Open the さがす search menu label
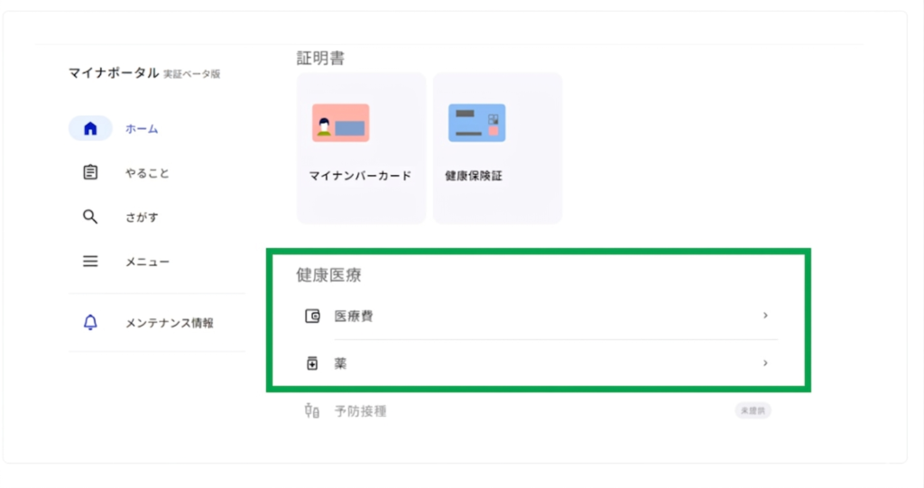This screenshot has width=924, height=488. 142,217
